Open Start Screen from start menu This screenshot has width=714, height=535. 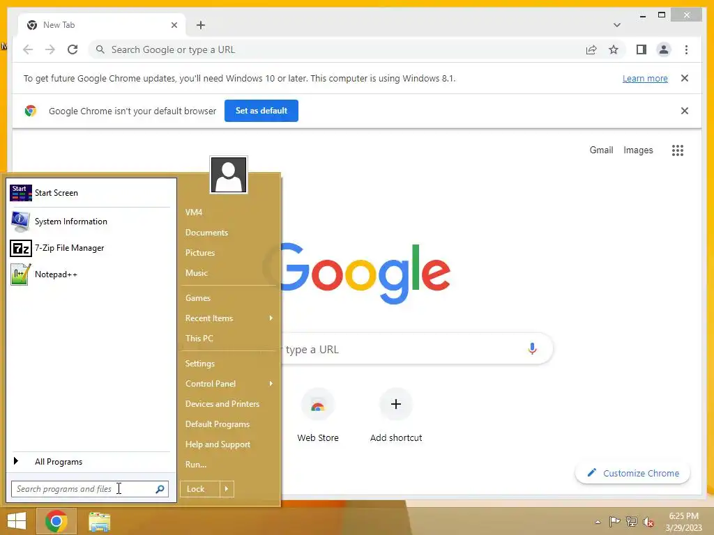tap(90, 193)
